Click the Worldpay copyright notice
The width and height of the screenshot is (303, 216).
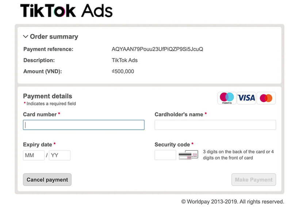tap(233, 201)
